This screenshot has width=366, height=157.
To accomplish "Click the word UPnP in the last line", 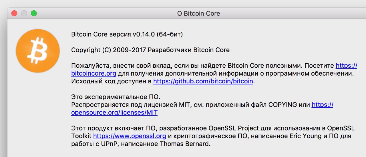I will click(110, 144).
